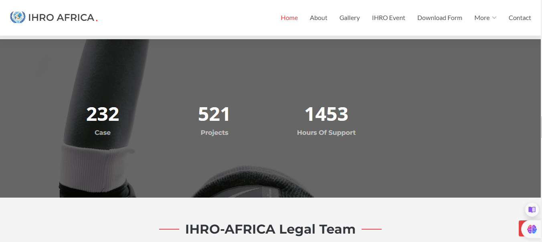The image size is (542, 242).
Task: Navigate to the Contact page
Action: tap(520, 18)
